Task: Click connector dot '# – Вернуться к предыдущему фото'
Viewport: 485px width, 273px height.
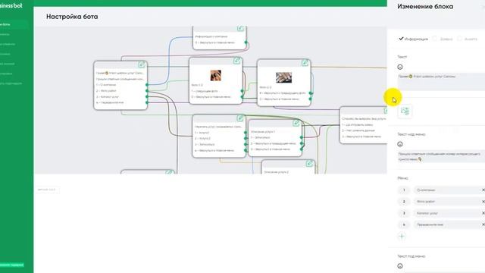Action: (311, 93)
